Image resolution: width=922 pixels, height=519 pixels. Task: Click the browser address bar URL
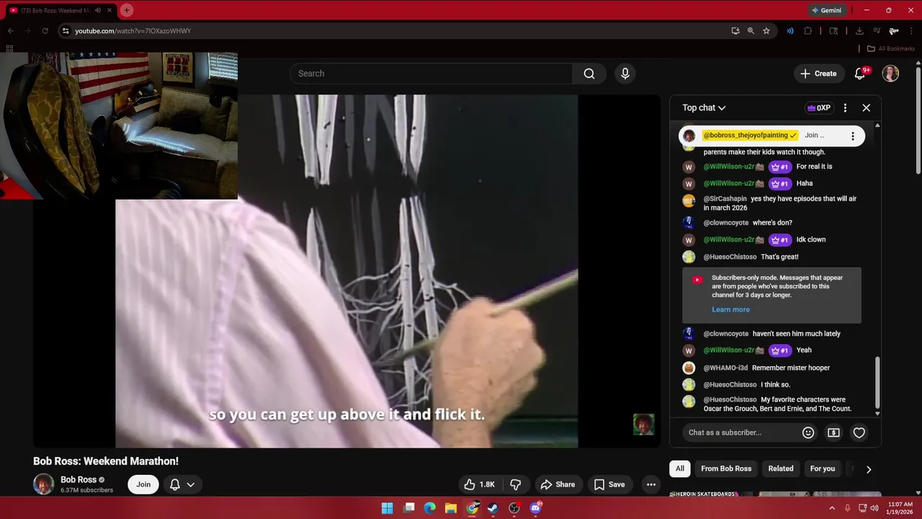tap(133, 31)
